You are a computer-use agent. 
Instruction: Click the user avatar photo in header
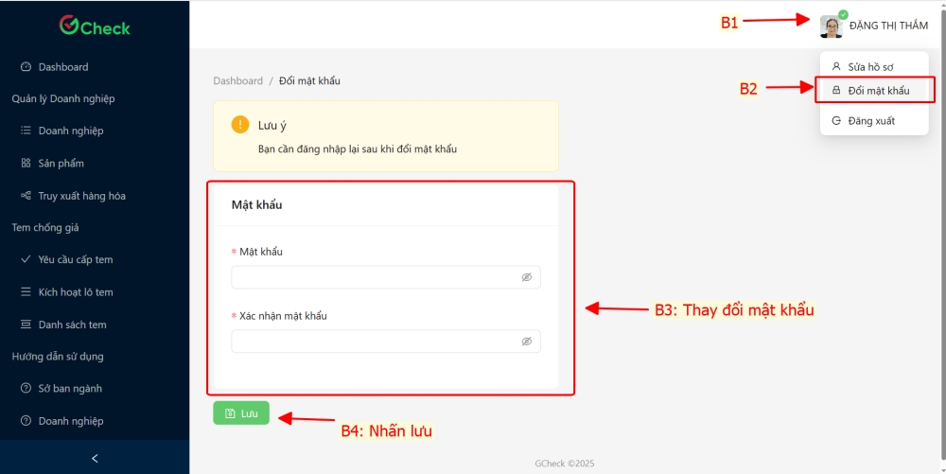point(832,26)
